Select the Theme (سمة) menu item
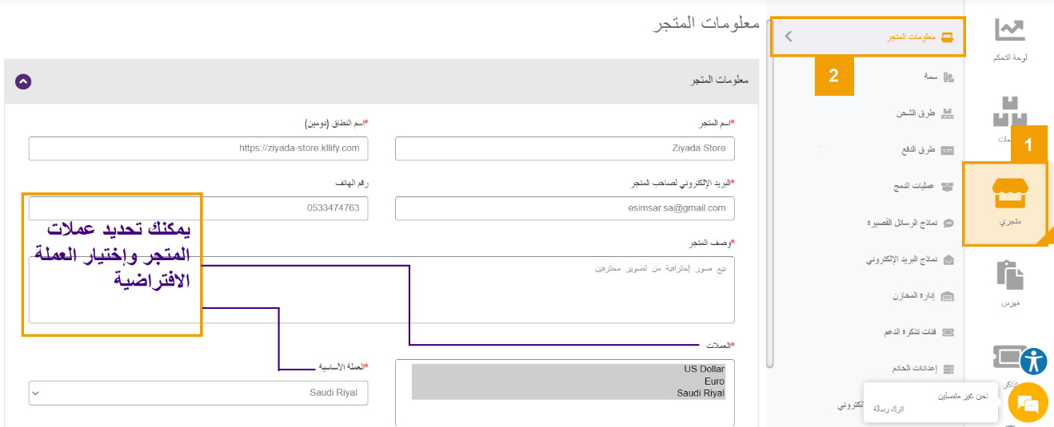 pos(929,77)
